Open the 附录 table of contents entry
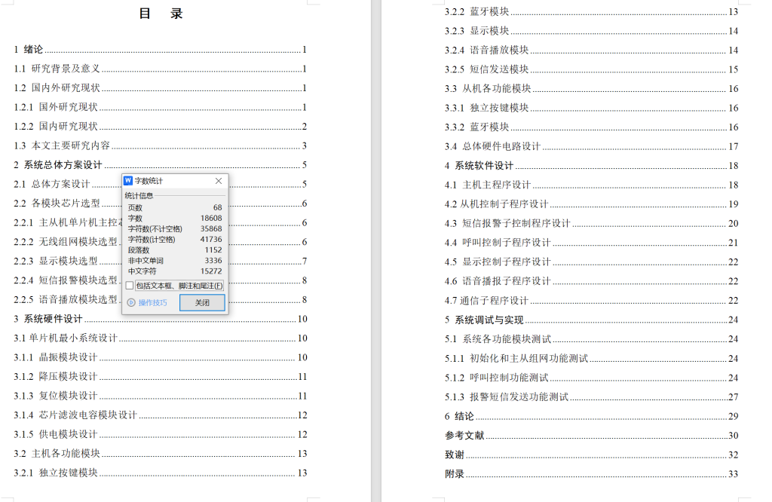This screenshot has height=502, width=772. click(x=452, y=474)
